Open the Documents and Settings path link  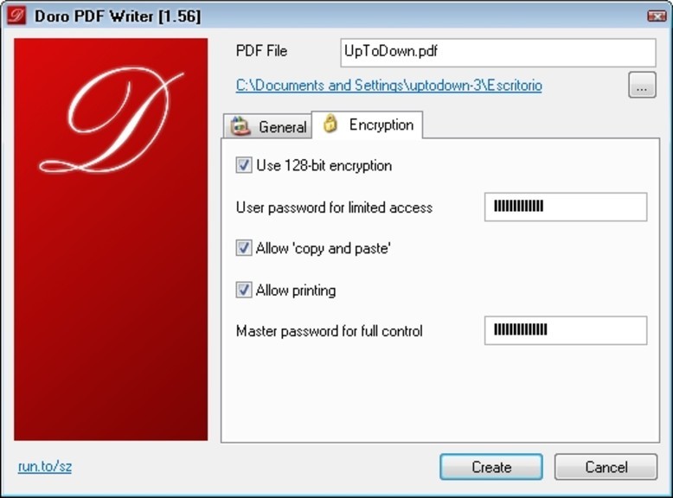tap(389, 86)
